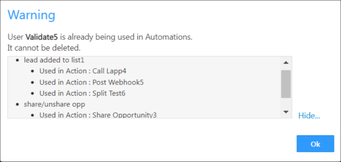Click the Warning dialog title
Screen dimensions: 341x162
click(31, 15)
